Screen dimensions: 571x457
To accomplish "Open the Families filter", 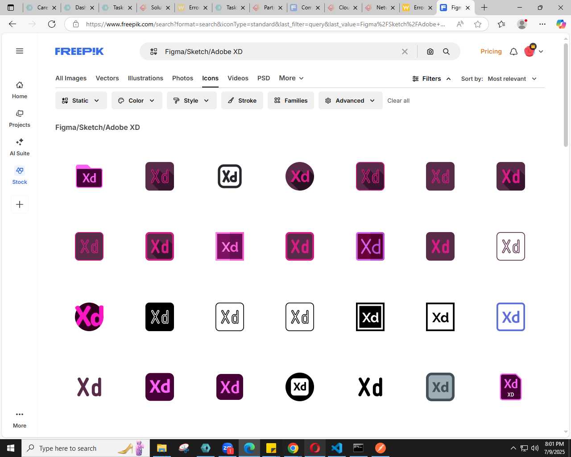I will tap(291, 100).
